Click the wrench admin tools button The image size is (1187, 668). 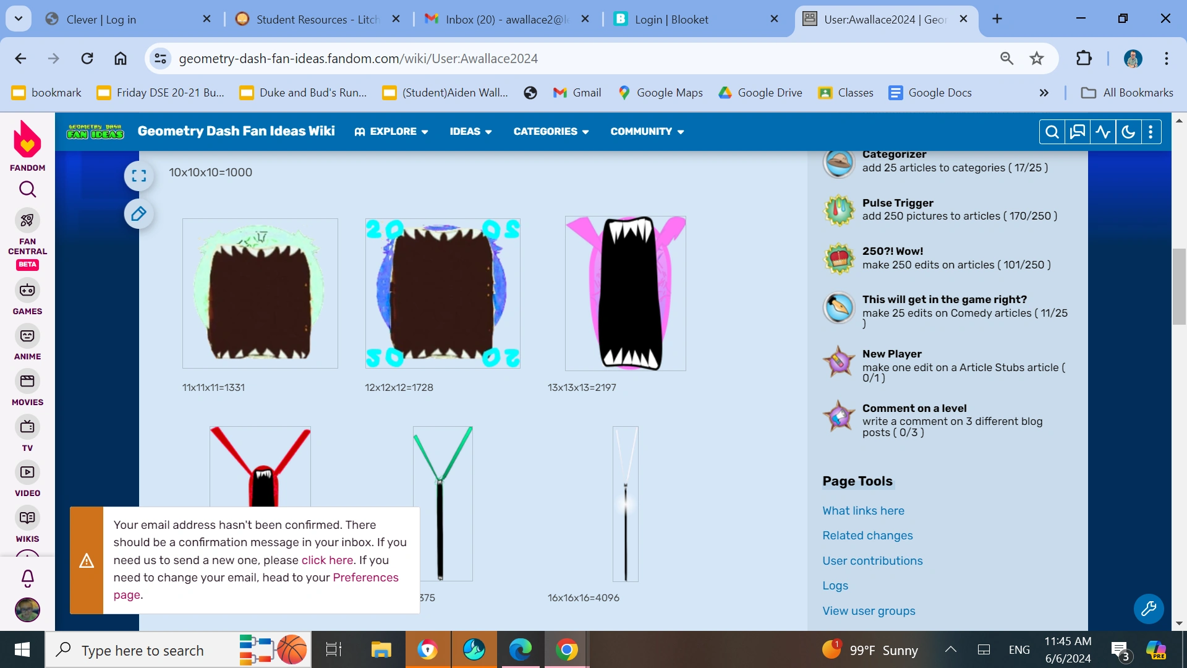pyautogui.click(x=1149, y=609)
